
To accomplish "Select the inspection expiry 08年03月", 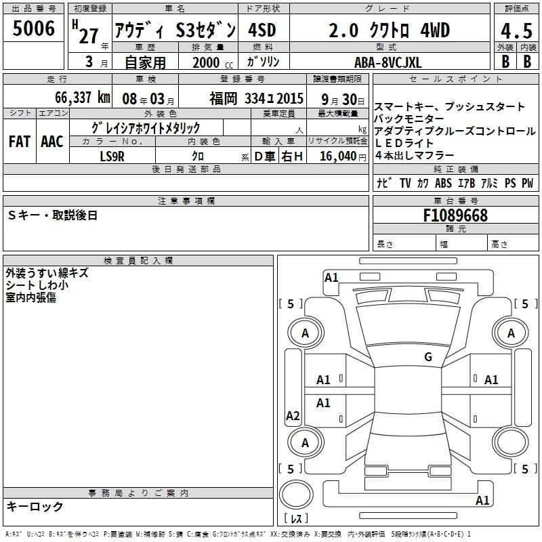I will 148,100.
